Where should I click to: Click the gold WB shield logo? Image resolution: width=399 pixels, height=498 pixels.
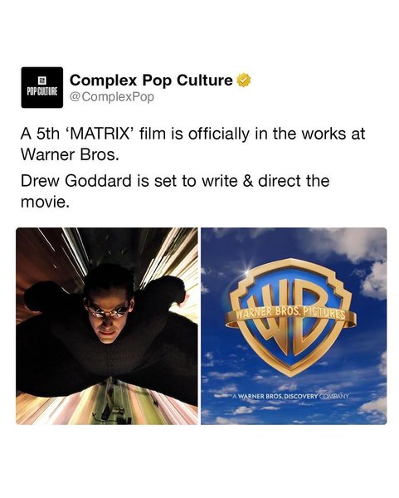click(x=291, y=318)
